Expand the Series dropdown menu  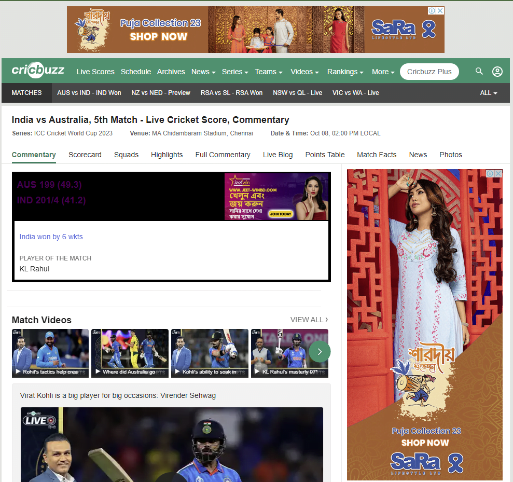pyautogui.click(x=235, y=72)
